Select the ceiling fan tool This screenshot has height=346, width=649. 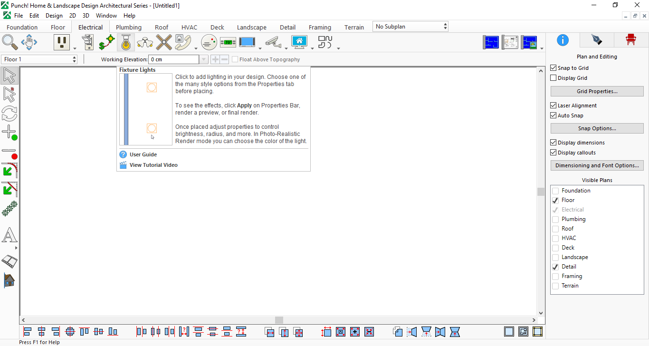tap(164, 42)
